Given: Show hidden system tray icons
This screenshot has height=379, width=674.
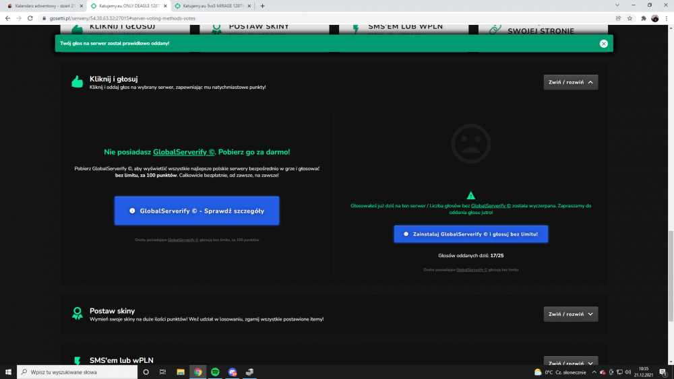Looking at the screenshot, I should [594, 372].
